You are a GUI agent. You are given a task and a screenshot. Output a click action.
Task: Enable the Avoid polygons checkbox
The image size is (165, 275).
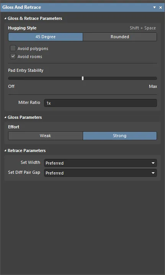13,48
